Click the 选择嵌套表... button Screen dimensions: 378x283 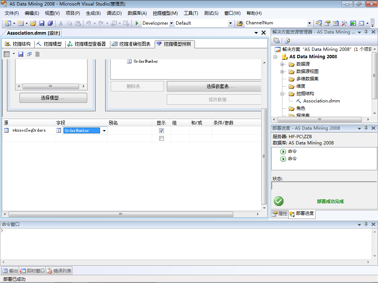click(214, 86)
